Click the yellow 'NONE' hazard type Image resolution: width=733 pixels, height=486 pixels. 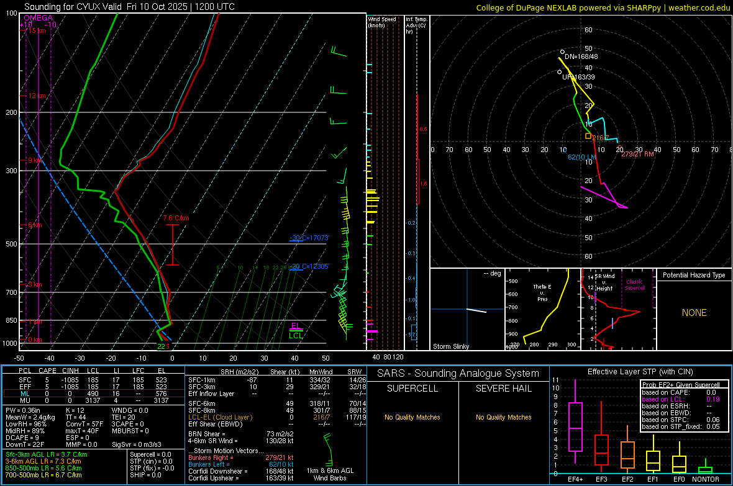tap(694, 313)
